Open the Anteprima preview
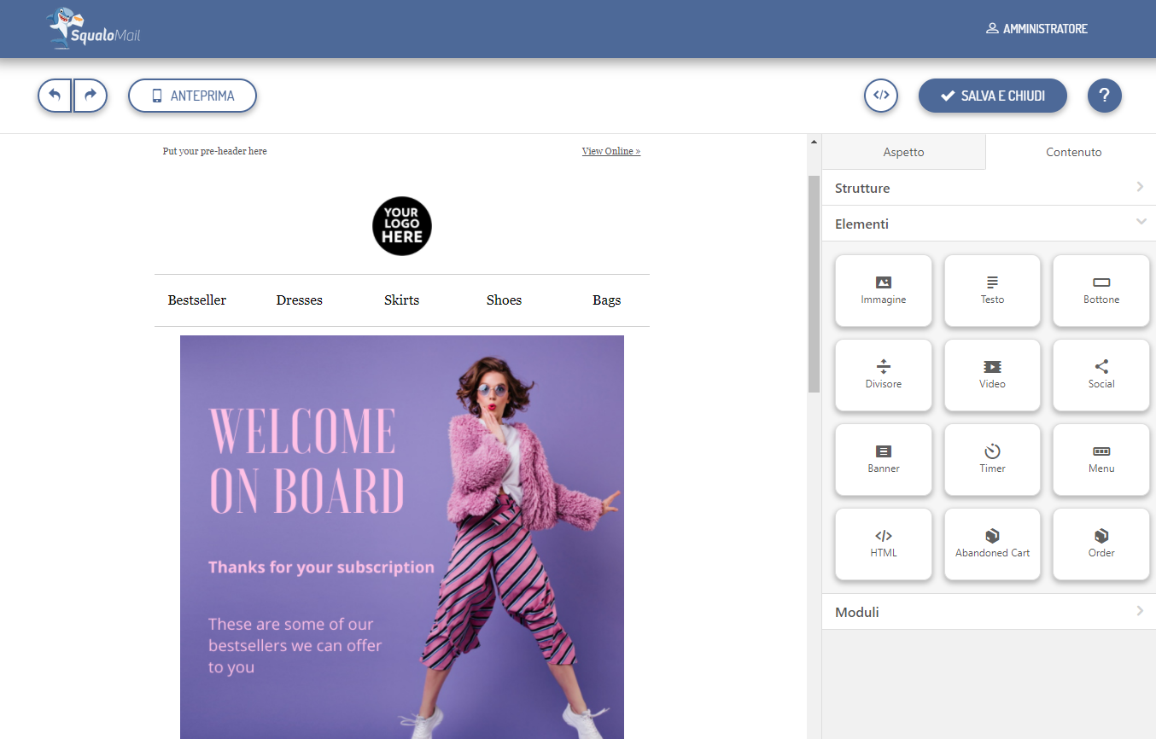 pos(192,96)
